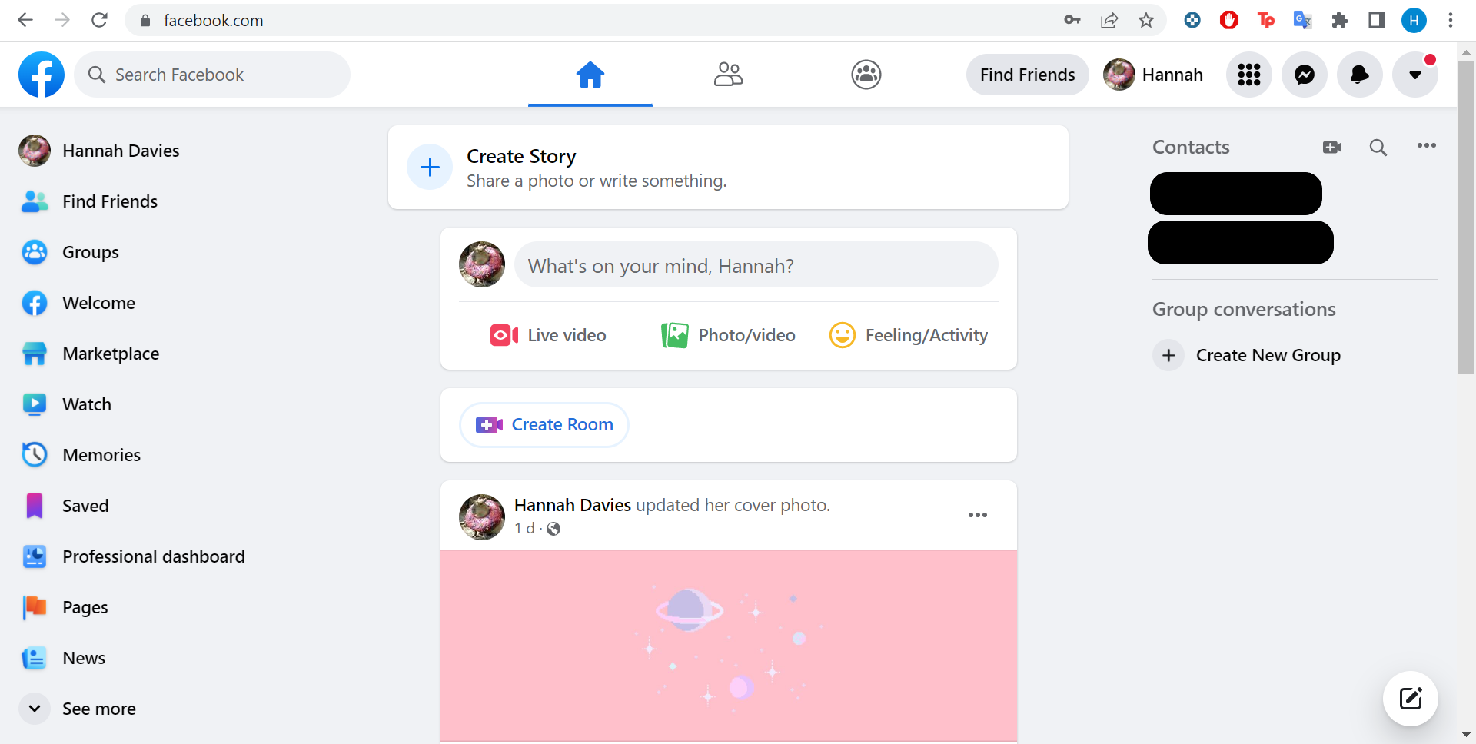Open Contacts options three-dot menu
The height and width of the screenshot is (744, 1476).
[1427, 146]
